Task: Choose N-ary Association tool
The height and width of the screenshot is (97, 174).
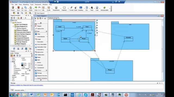Action: pos(41,44)
